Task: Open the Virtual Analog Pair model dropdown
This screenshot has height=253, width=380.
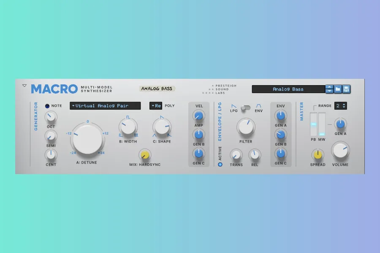Action: (105, 106)
